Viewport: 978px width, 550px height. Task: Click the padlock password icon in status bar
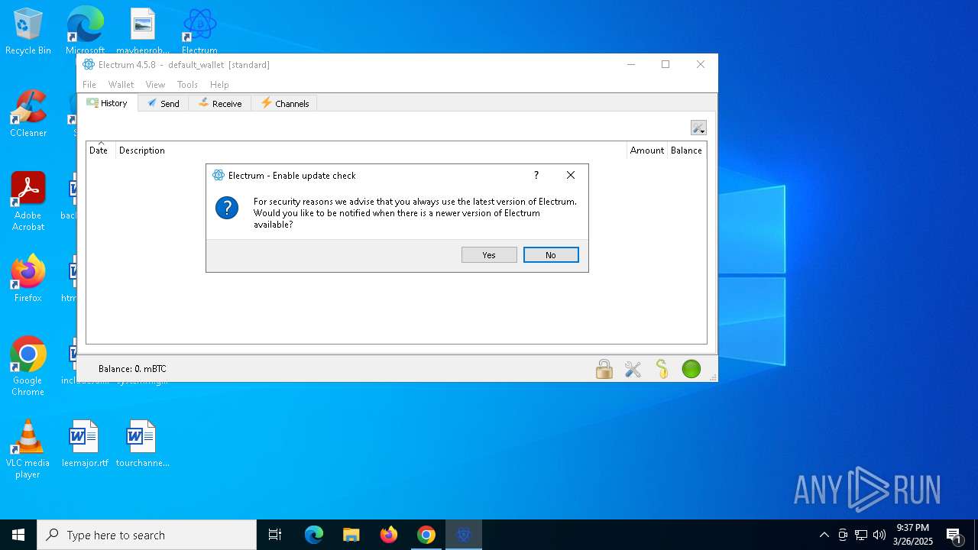point(604,369)
